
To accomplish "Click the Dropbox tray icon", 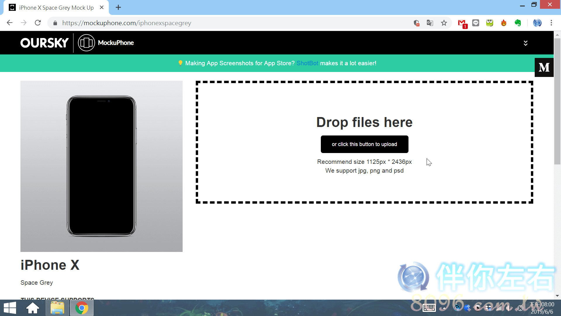I will (x=488, y=308).
